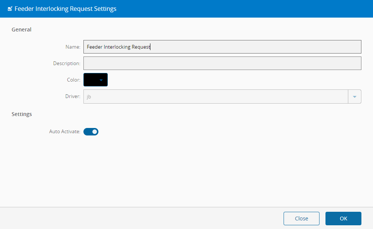Focus the empty Description field
Screen dimensions: 373x229
click(x=222, y=63)
